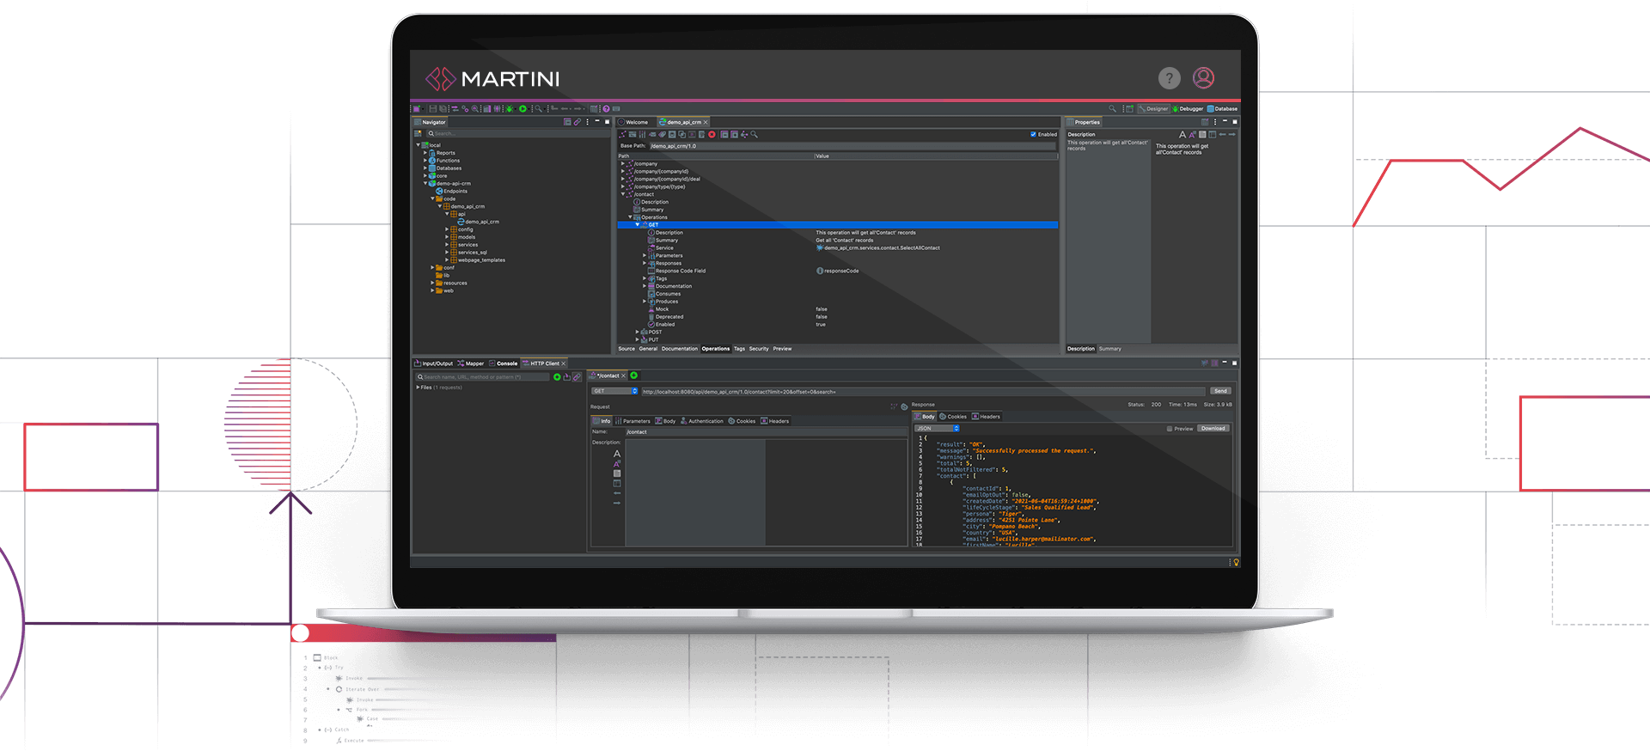Screen dimensions: 1650x751
Task: Click the red stop icon in API editor toolbar
Action: tap(712, 134)
